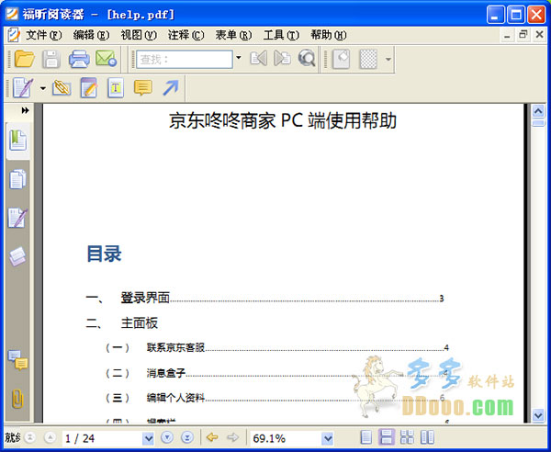This screenshot has width=551, height=452.
Task: Go to previous page button
Action: [x=50, y=438]
